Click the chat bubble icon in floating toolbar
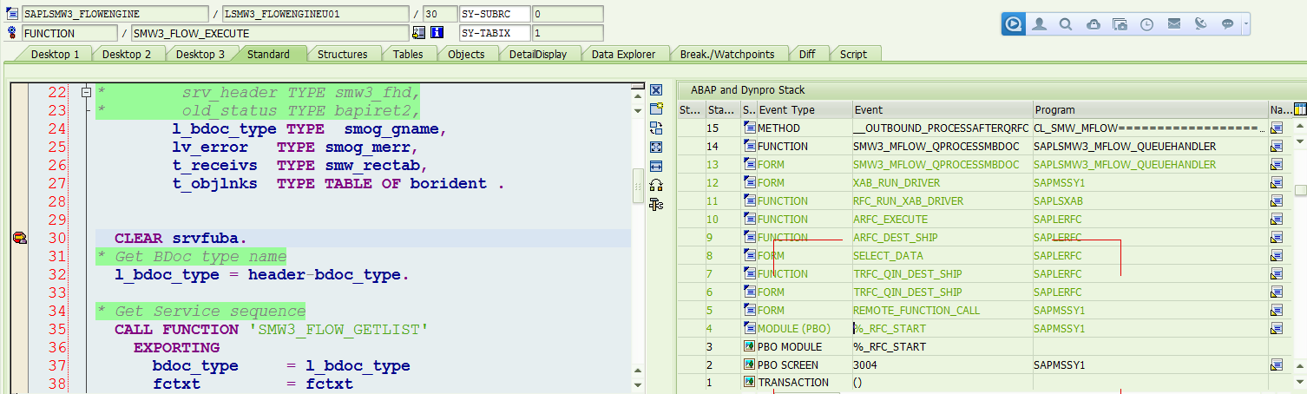 click(1228, 24)
